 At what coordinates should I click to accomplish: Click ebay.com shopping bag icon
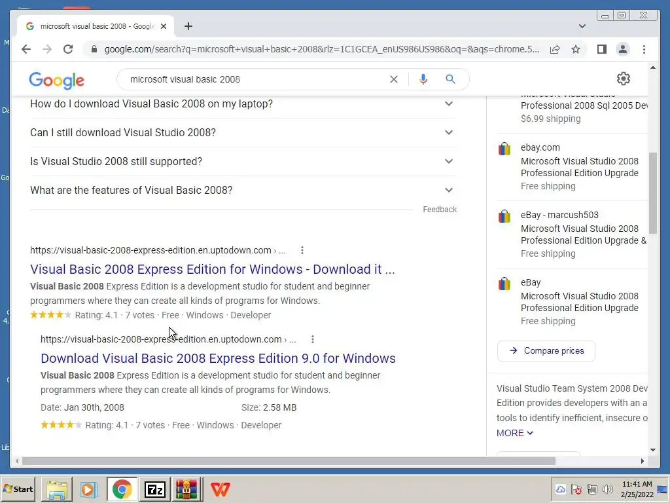[504, 149]
